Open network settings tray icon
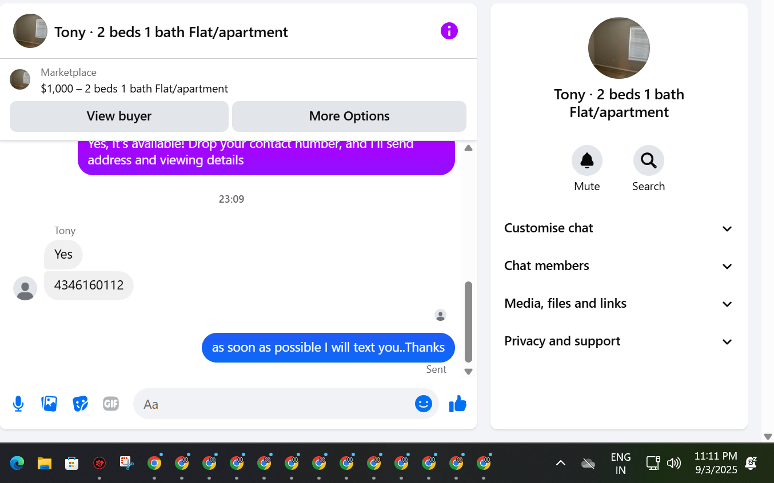Screen dimensions: 774x483 tap(653, 463)
